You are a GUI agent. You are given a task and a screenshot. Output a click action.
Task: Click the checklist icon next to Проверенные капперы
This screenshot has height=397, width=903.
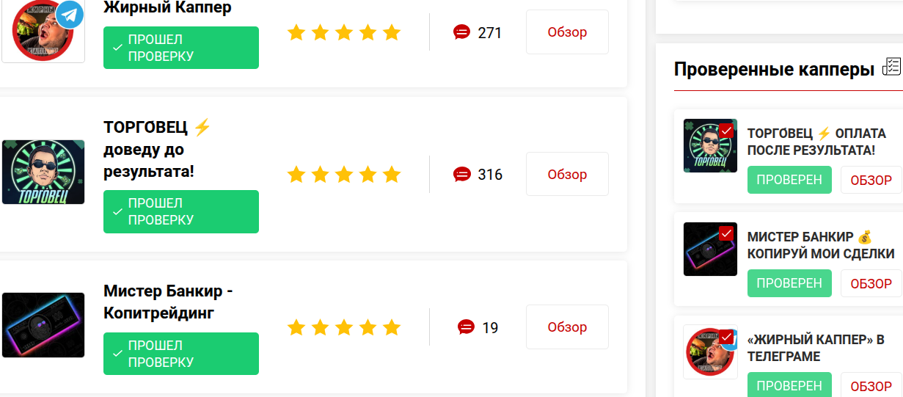pyautogui.click(x=891, y=67)
